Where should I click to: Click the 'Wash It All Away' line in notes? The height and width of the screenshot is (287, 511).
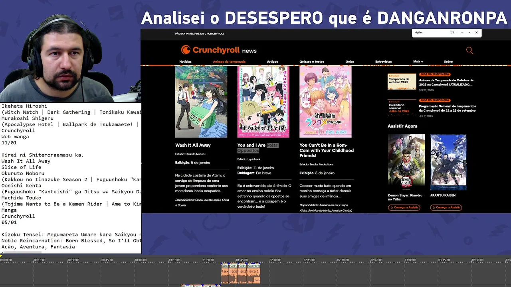(26, 161)
